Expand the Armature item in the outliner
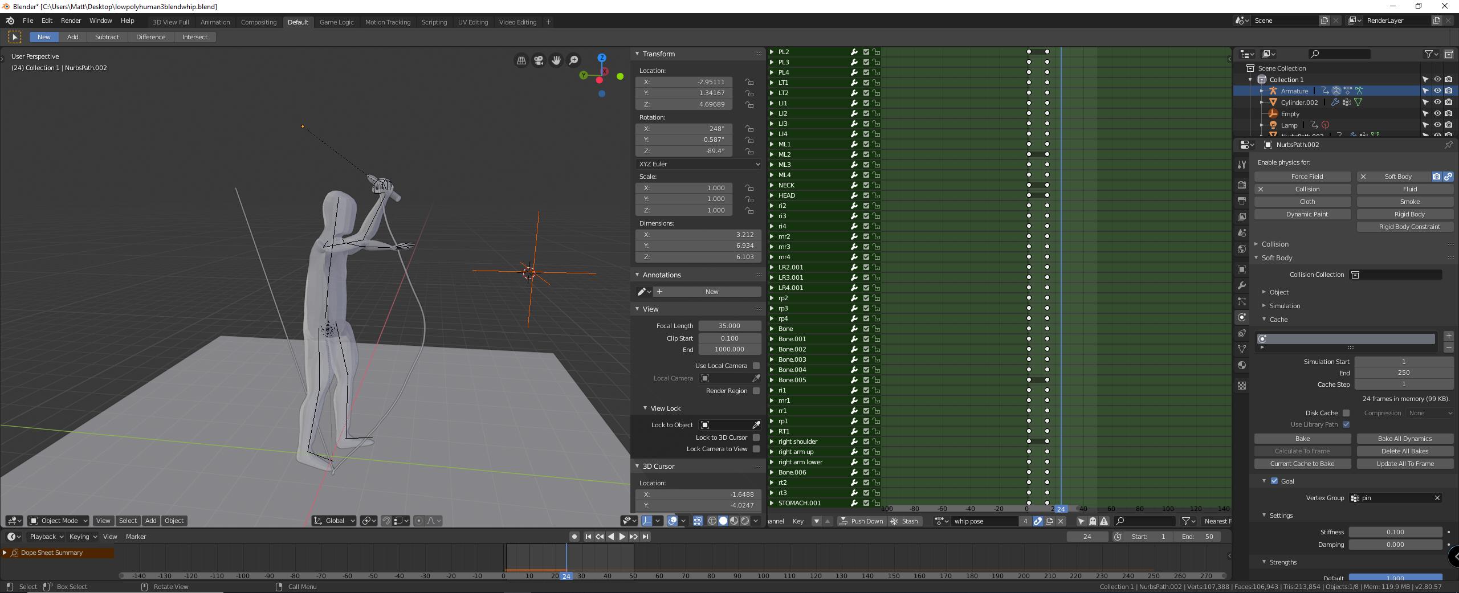The image size is (1459, 593). coord(1262,91)
